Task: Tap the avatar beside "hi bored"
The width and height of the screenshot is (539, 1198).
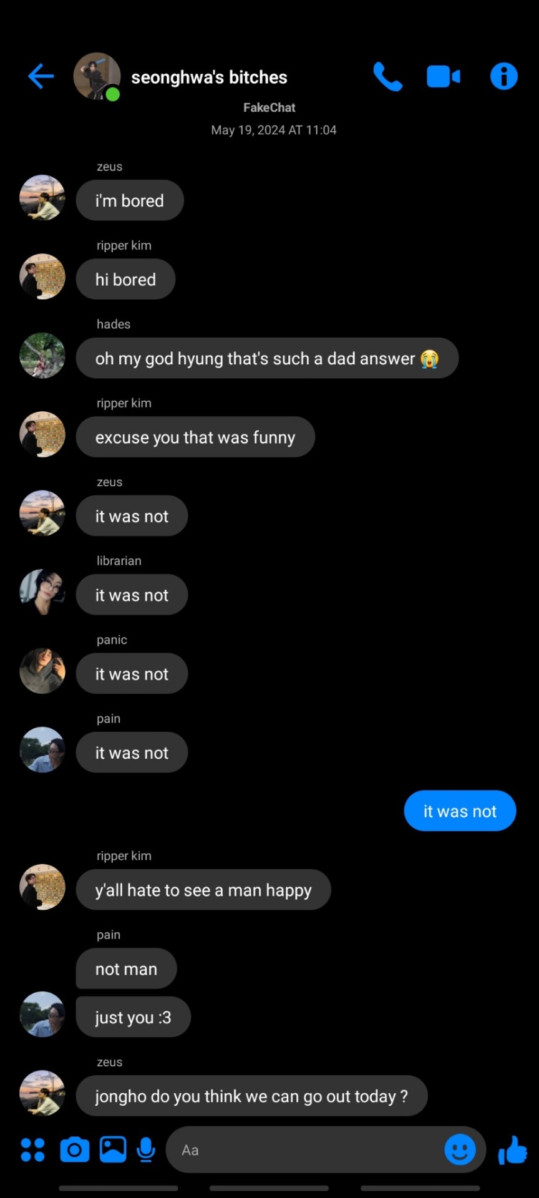Action: coord(42,276)
